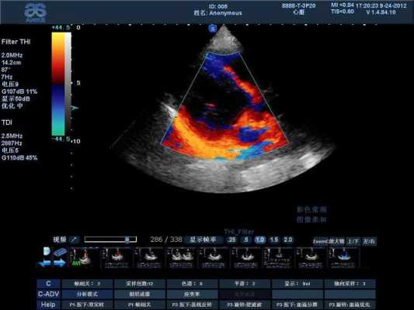Viewport: 414px width, 310px height.
Task: Click the left blue arrow icon
Action: point(43,263)
